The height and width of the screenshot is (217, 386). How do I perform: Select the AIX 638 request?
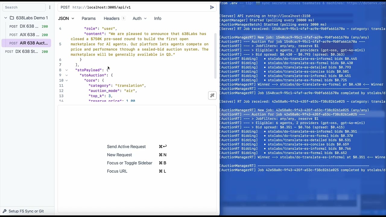coord(26,35)
